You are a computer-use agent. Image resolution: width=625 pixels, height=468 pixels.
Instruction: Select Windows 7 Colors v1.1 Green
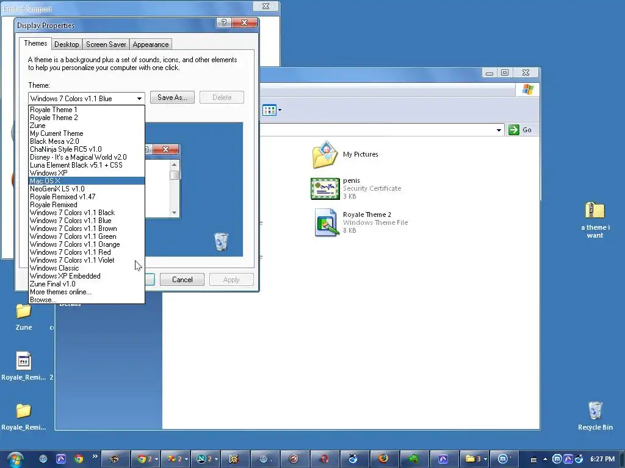pyautogui.click(x=87, y=236)
